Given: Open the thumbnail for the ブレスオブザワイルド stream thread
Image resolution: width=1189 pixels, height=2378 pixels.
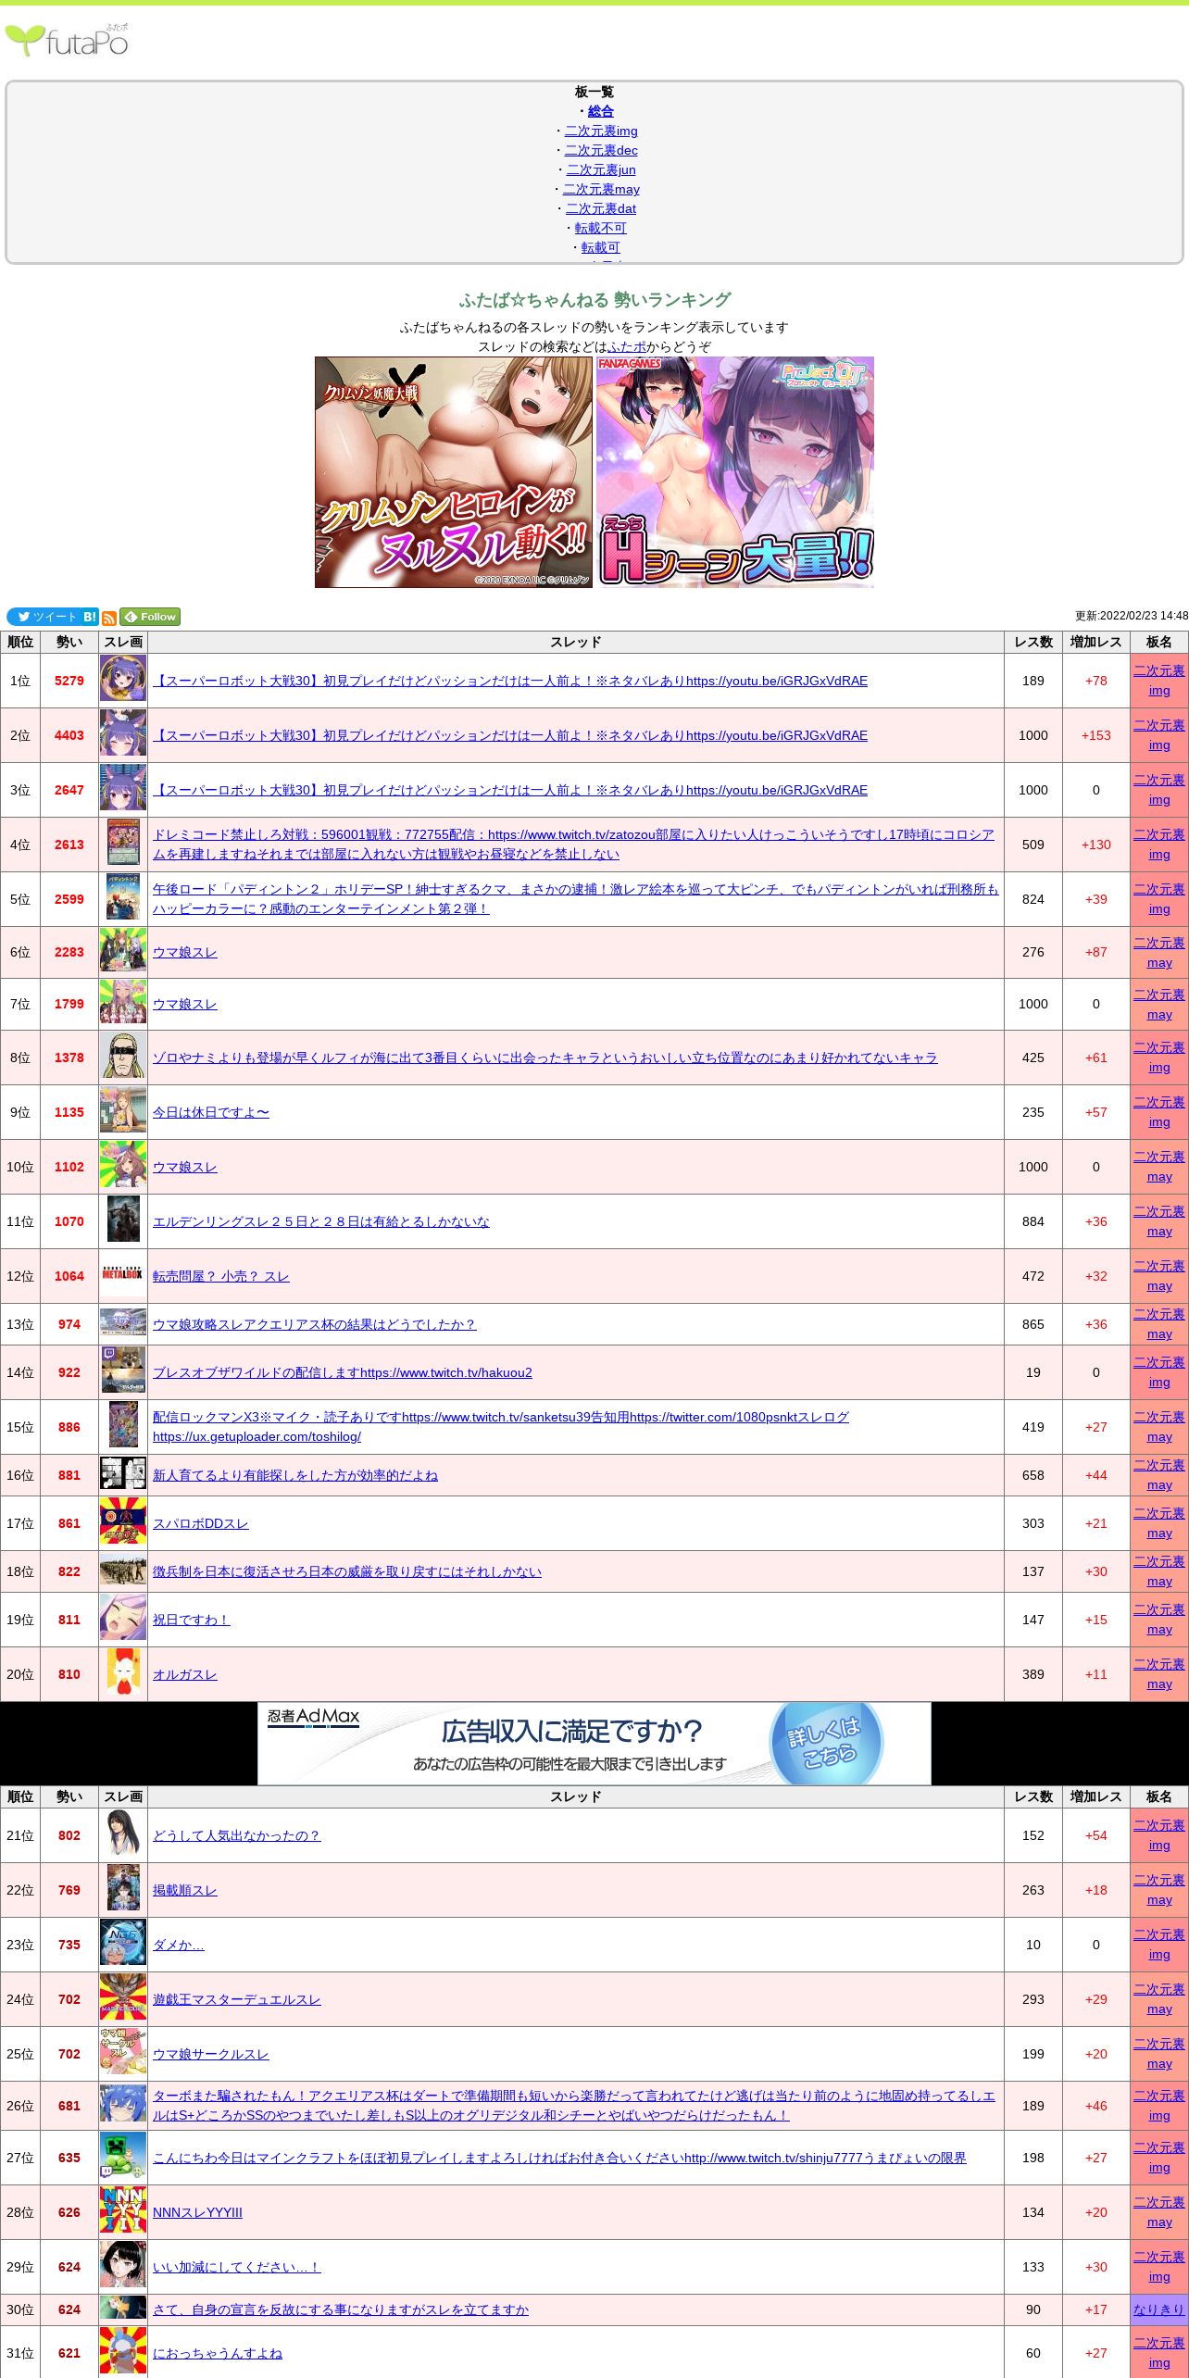Looking at the screenshot, I should (123, 1370).
